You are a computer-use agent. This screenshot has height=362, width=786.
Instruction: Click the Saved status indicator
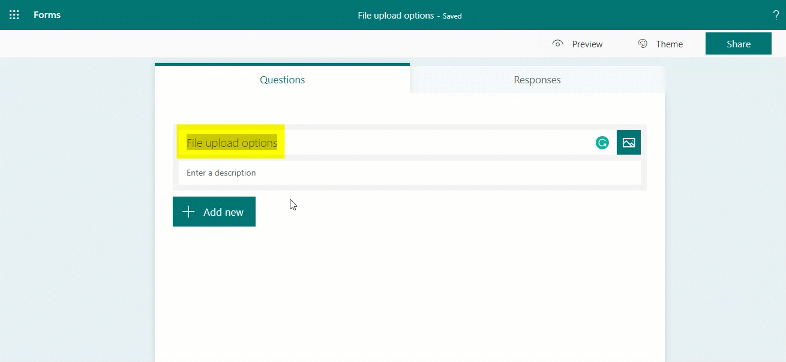click(x=452, y=16)
